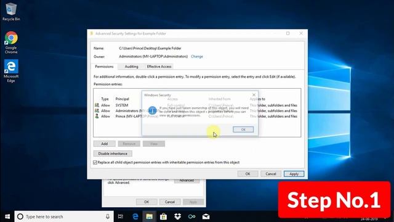Open the Recycle Bin desktop icon
Viewport: 394px width, 222px height.
tap(11, 12)
